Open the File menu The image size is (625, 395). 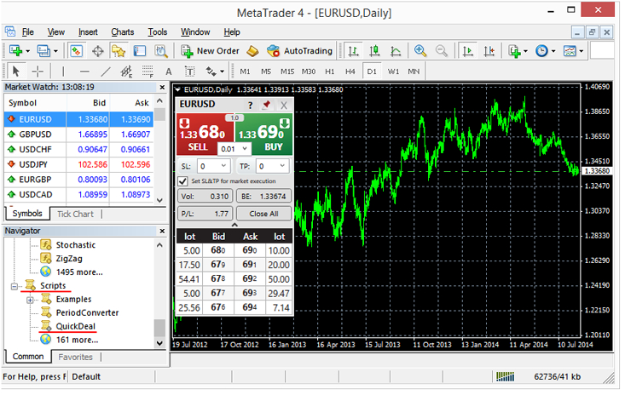pyautogui.click(x=27, y=31)
